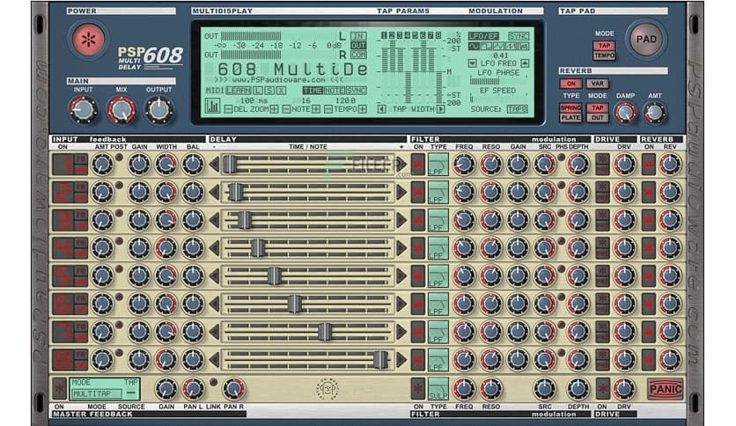Toggle master feedback ON button
The width and height of the screenshot is (736, 426).
click(x=59, y=389)
